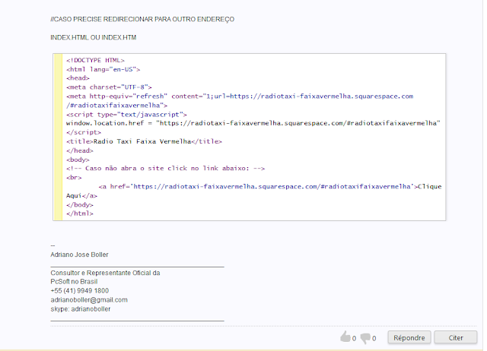Click the signature name "Adriano Jose Boller"
The height and width of the screenshot is (351, 487).
[79, 255]
